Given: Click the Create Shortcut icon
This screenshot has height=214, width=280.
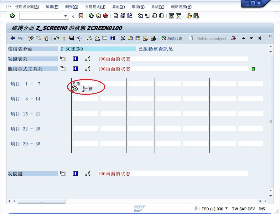Looking at the screenshot, I should 179,16.
